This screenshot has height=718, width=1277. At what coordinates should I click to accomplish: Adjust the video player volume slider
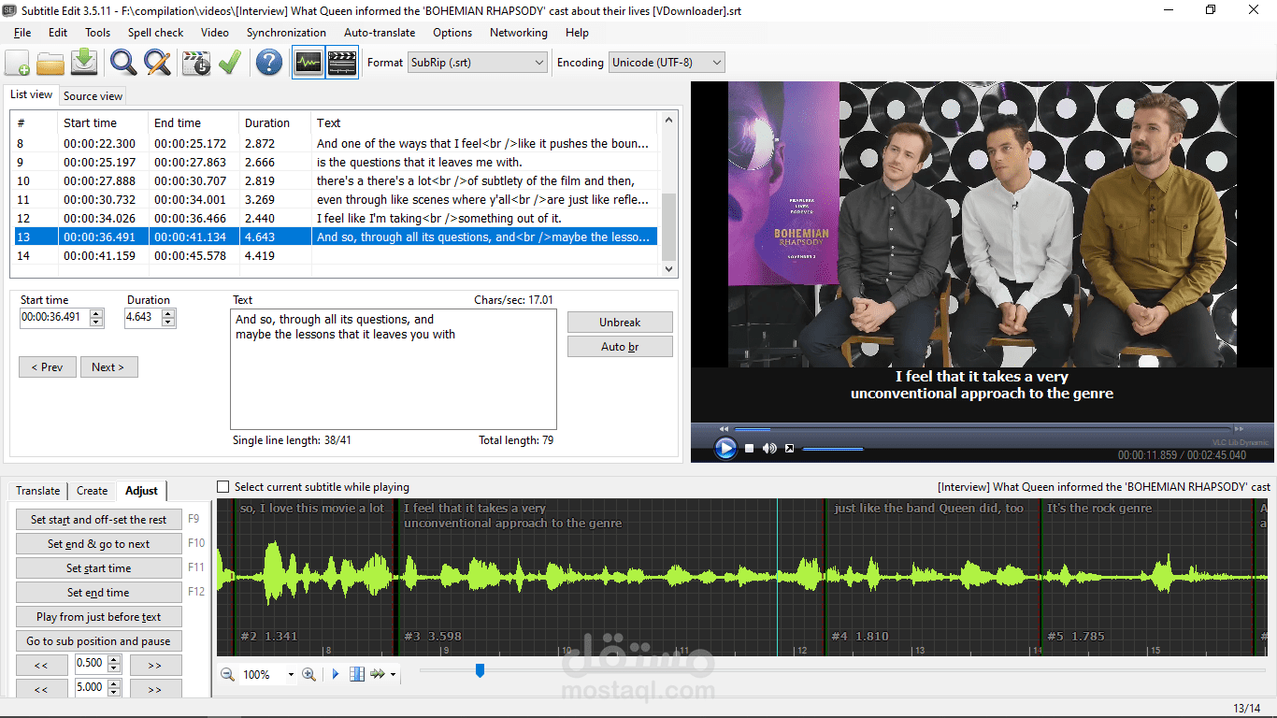click(x=833, y=449)
